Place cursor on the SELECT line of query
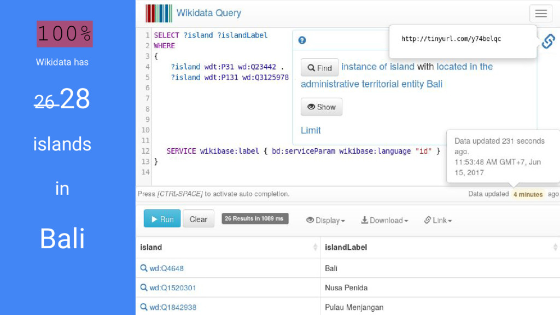The image size is (560, 315). 211,35
